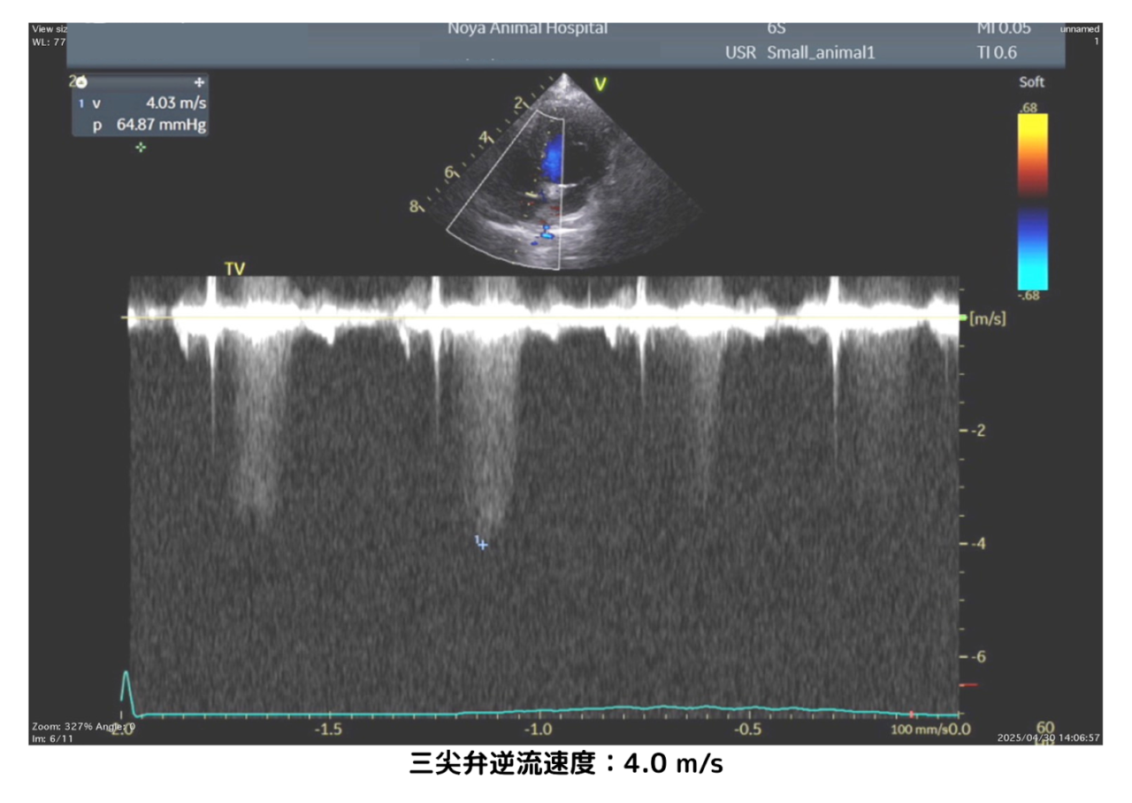Click the Soft color map label
The width and height of the screenshot is (1132, 803).
point(1031,82)
